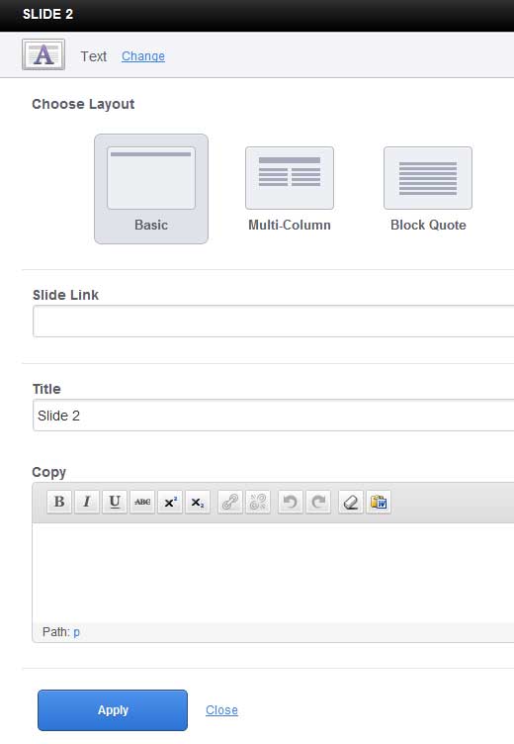Image resolution: width=514 pixels, height=744 pixels.
Task: Choose the Multi-Column layout
Action: coord(290,189)
